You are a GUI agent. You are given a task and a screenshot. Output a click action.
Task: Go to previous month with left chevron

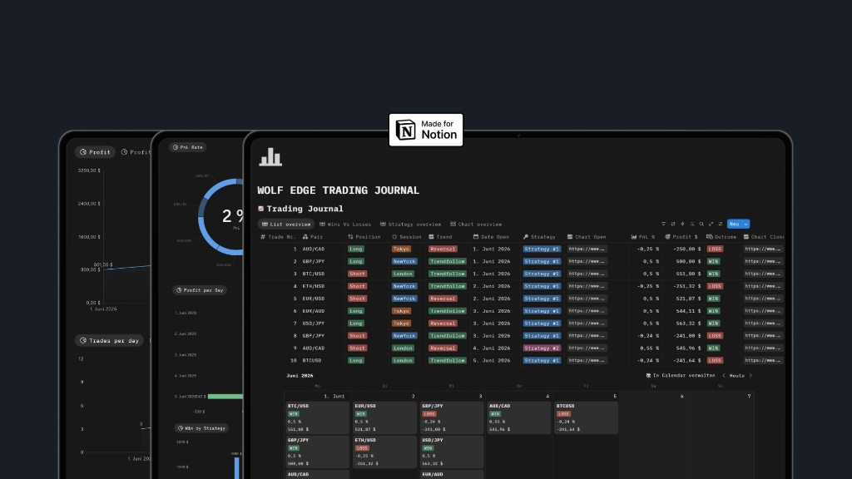(724, 375)
